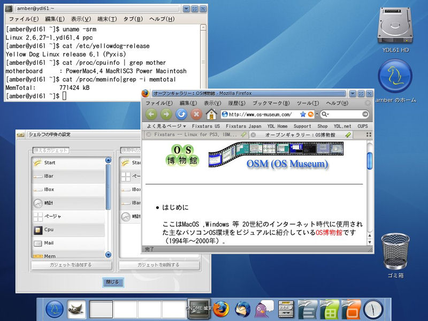Viewport: 428px width, 321px height.
Task: Click the red OS博物館 link in page
Action: pyautogui.click(x=329, y=232)
